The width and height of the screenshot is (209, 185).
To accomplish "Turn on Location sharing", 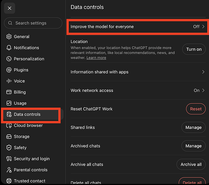I will pos(194,49).
